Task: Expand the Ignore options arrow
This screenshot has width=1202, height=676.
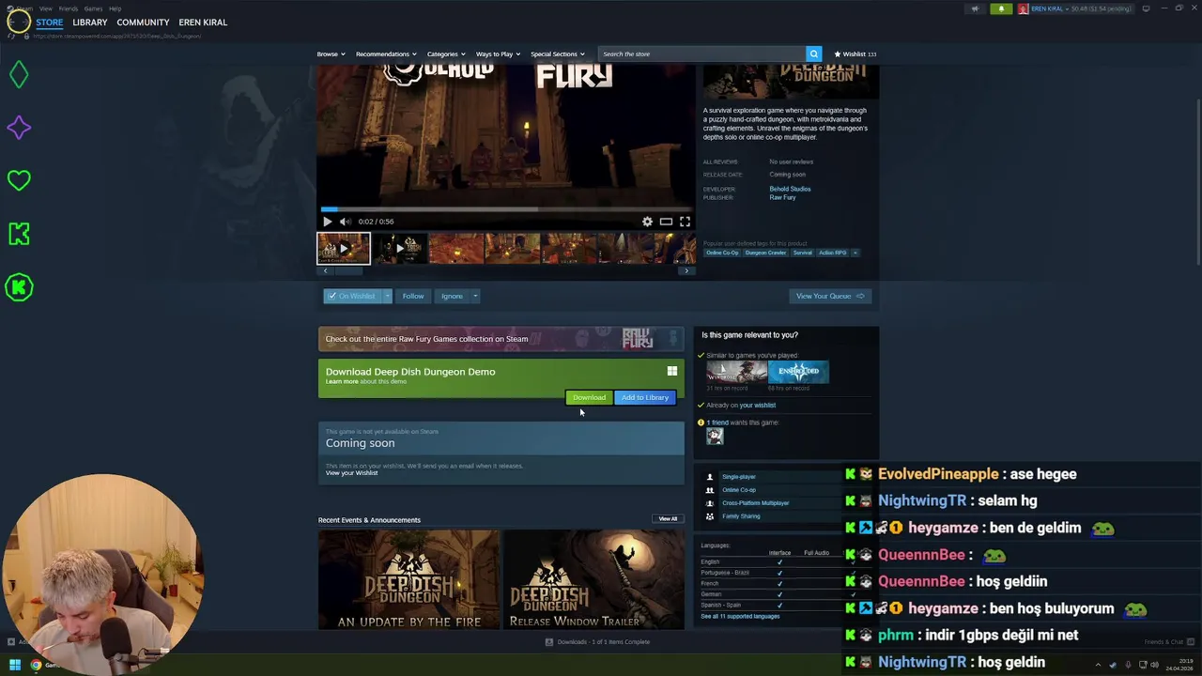Action: click(x=475, y=296)
